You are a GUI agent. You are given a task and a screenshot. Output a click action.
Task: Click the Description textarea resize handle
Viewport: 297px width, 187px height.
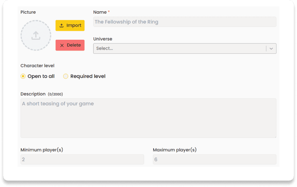[x=275, y=137]
